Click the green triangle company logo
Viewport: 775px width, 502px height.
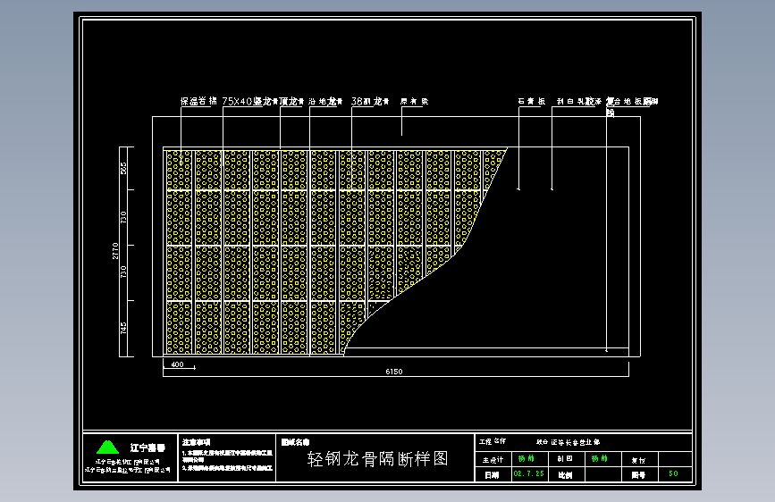click(x=108, y=448)
